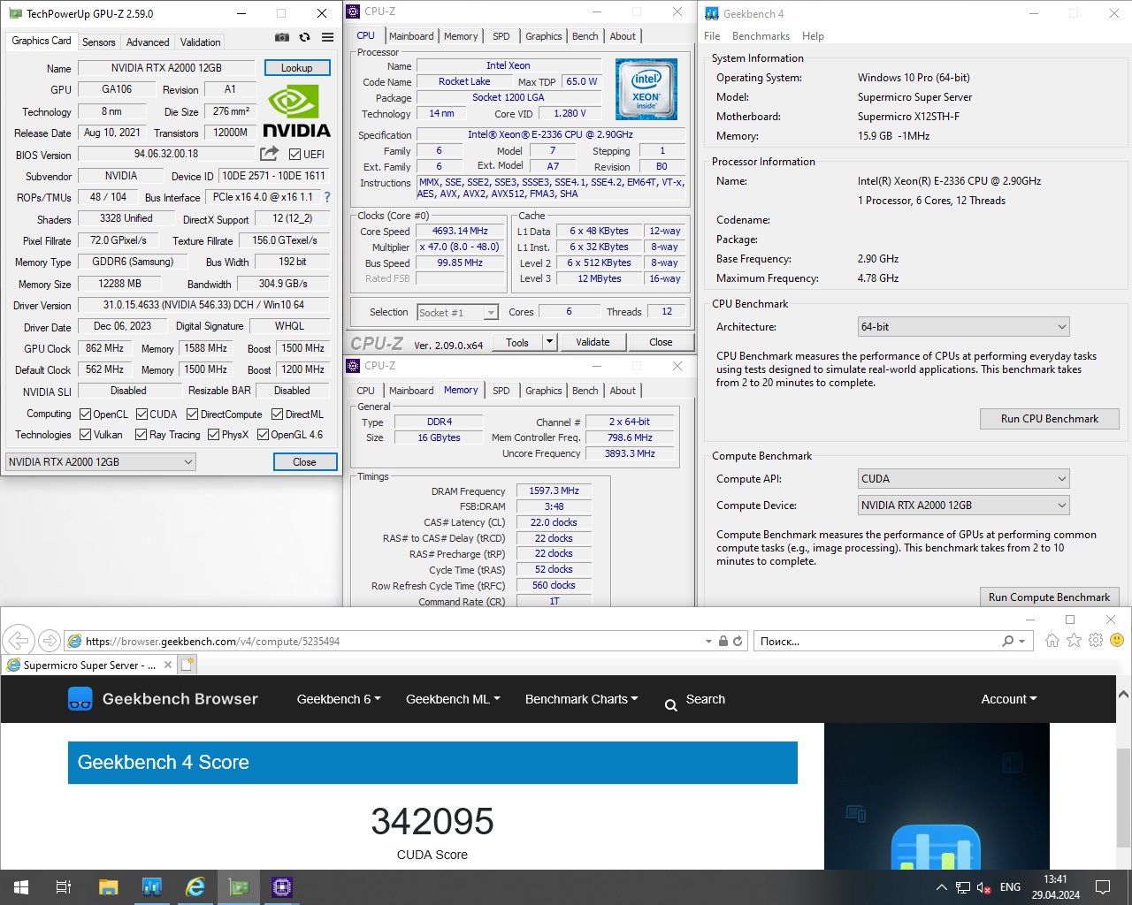Click the Run Compute Benchmark button
The image size is (1132, 905).
tap(1049, 597)
